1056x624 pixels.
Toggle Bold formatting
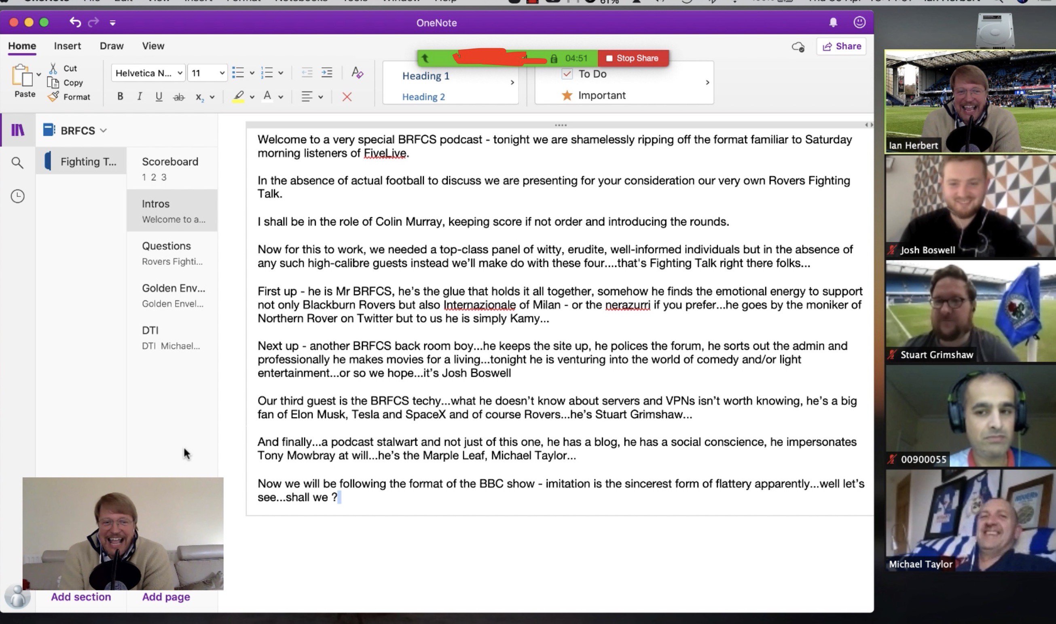coord(120,97)
